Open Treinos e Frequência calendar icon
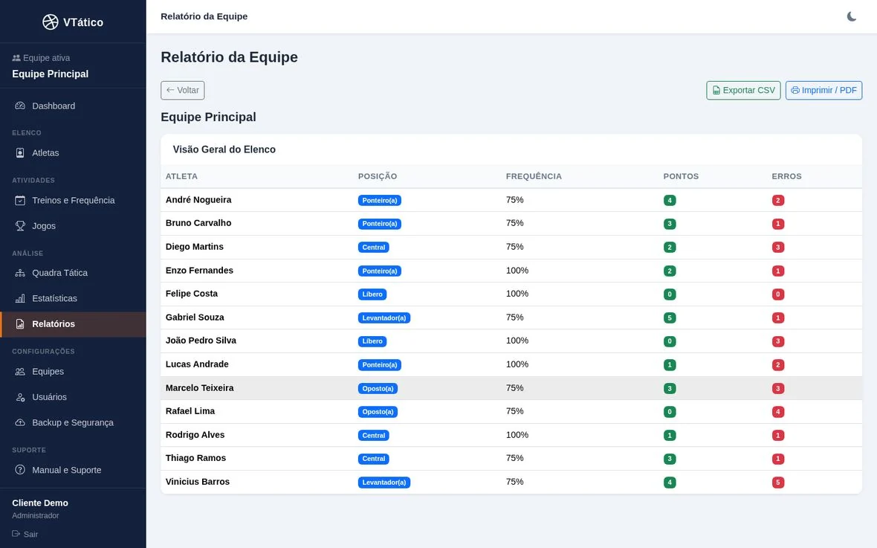 pos(20,201)
